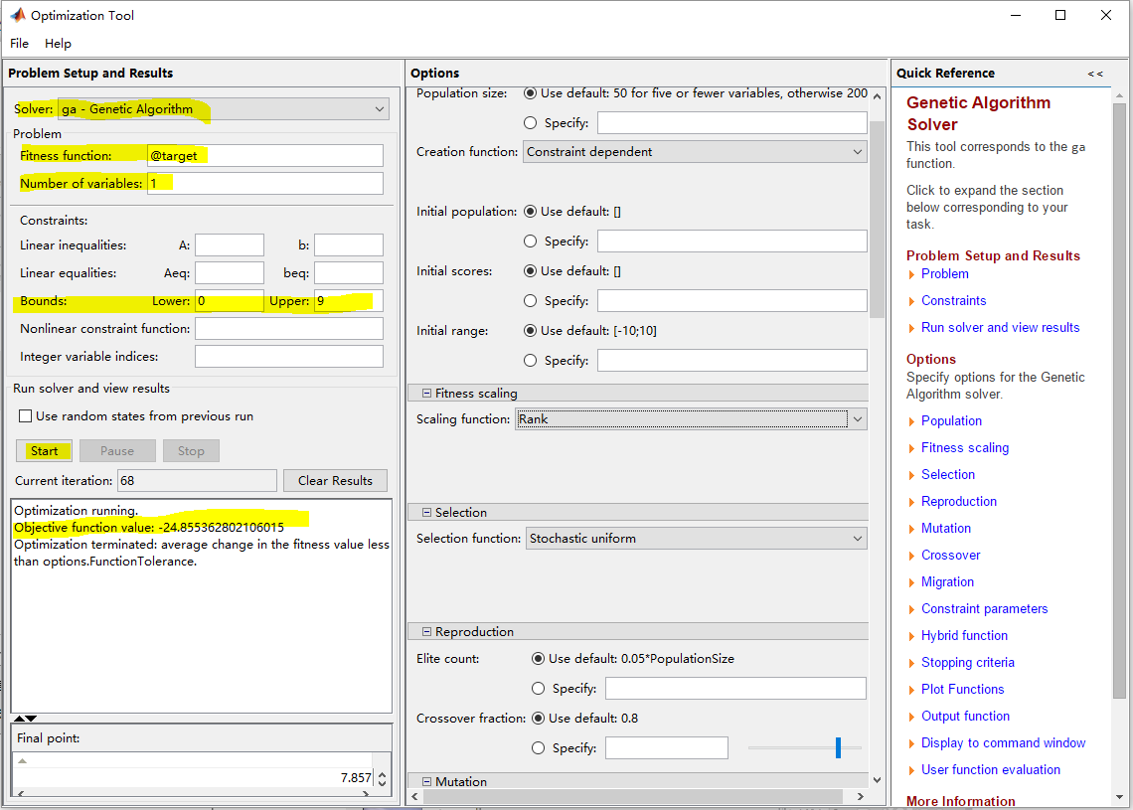Screen dimensions: 1133x810
Task: Enable Use random states from previous run
Action: point(26,416)
